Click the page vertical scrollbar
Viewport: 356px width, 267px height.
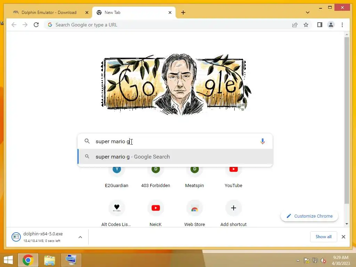(347, 120)
